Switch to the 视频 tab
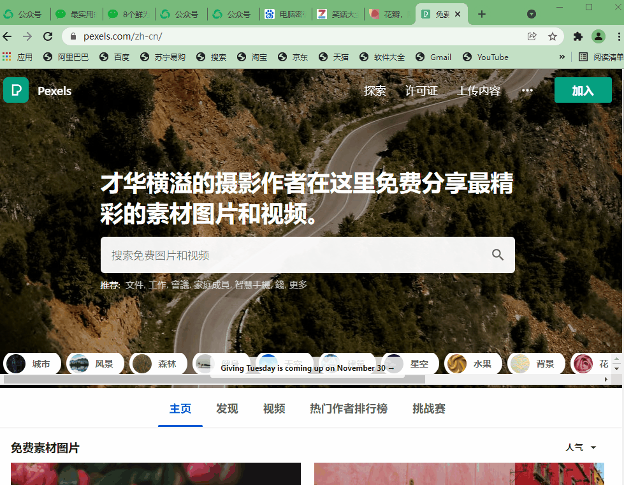Image resolution: width=624 pixels, height=485 pixels. point(273,408)
